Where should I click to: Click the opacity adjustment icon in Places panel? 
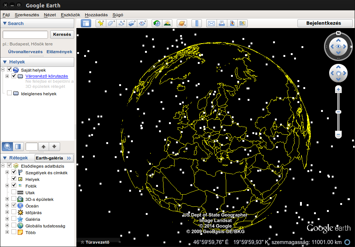click(x=18, y=147)
